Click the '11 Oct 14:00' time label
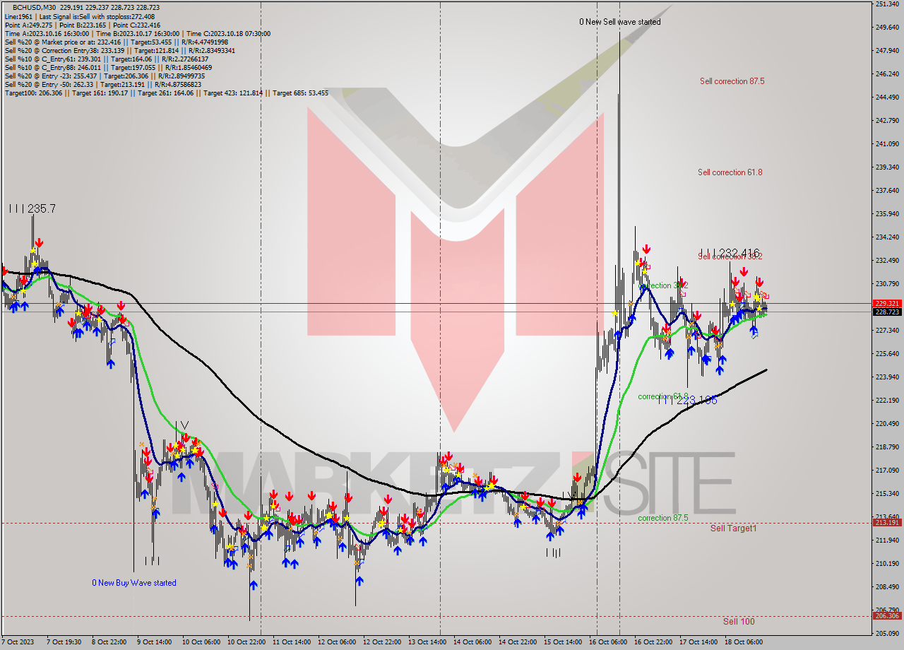Screen dimensions: 904x650 [290, 642]
